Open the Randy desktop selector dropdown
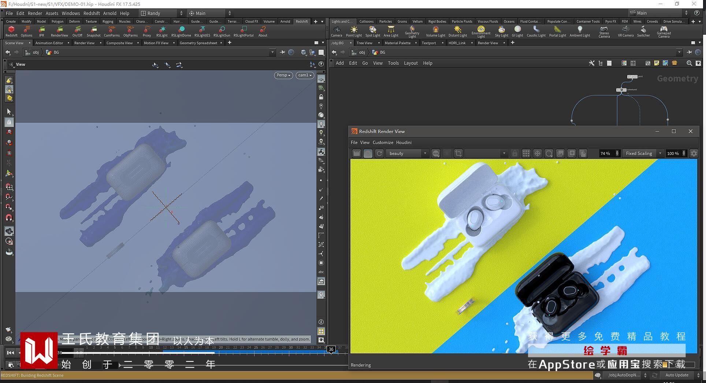 [x=161, y=13]
